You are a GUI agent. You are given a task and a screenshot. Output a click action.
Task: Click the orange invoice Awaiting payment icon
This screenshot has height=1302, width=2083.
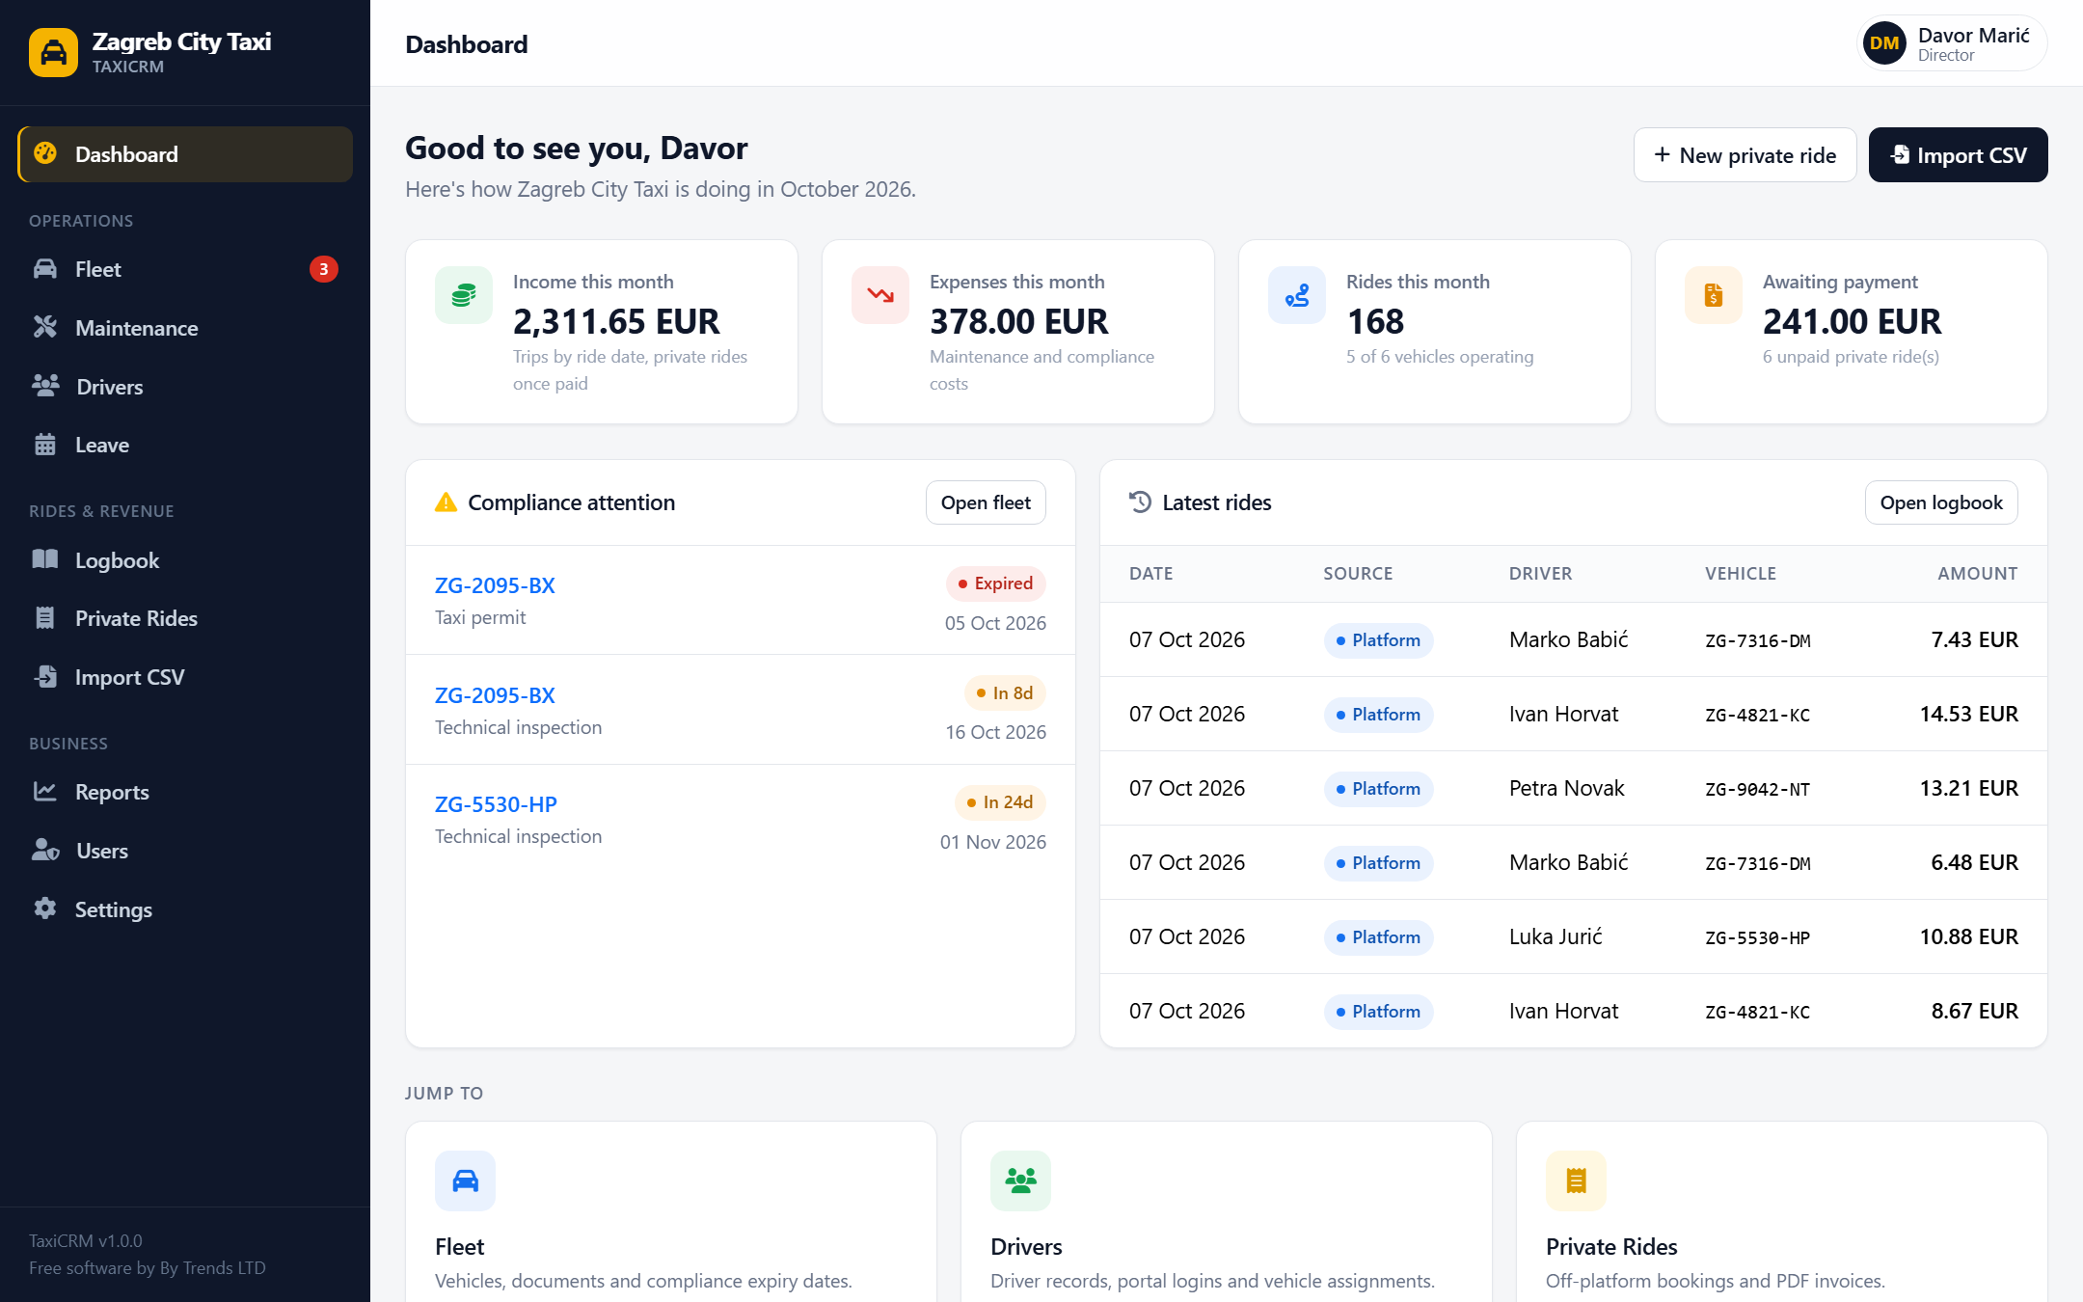pos(1714,295)
